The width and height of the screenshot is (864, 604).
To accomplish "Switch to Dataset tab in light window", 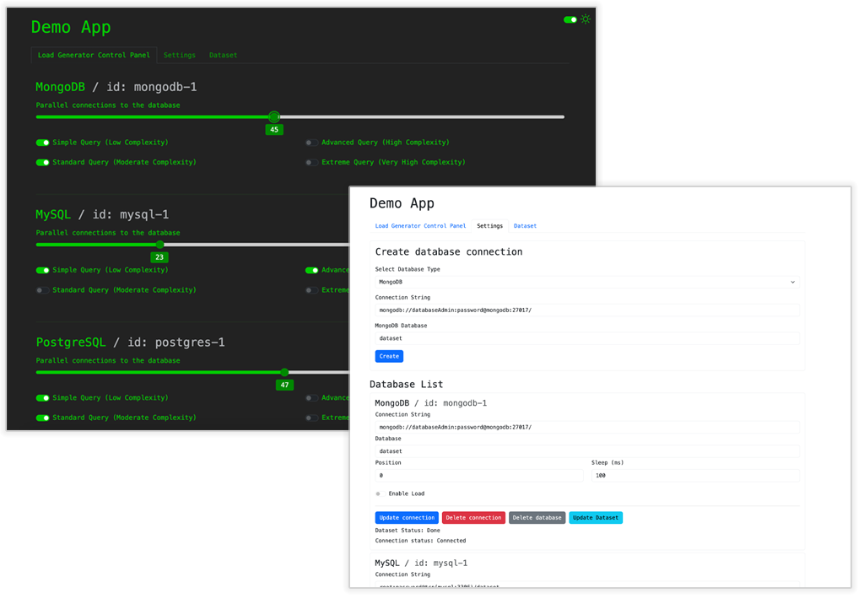I will click(525, 226).
